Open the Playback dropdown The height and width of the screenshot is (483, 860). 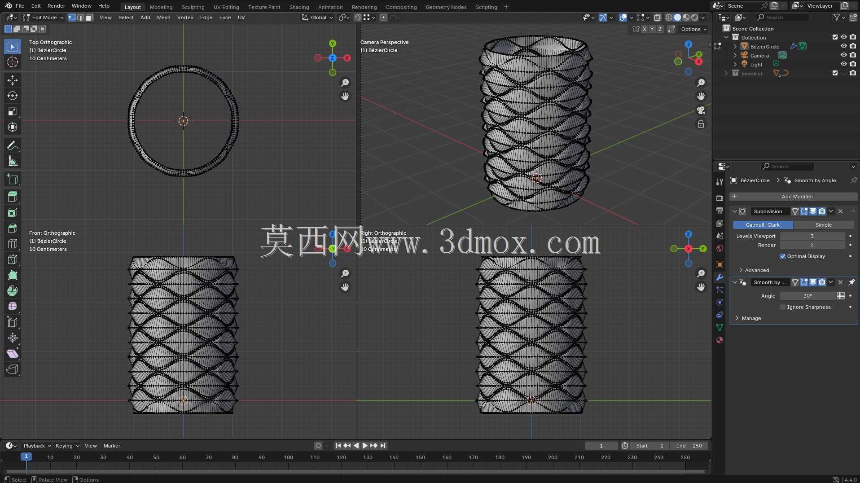coord(37,446)
